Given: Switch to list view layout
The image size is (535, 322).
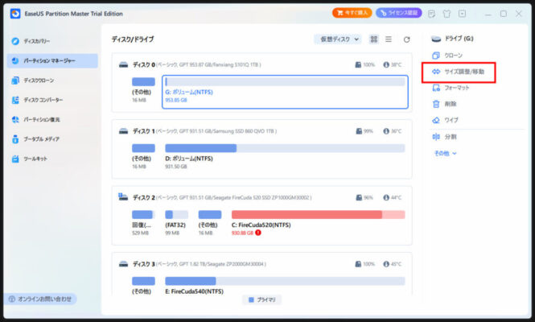Looking at the screenshot, I should 389,39.
